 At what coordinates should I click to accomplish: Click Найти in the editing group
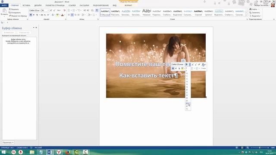coord(254,9)
